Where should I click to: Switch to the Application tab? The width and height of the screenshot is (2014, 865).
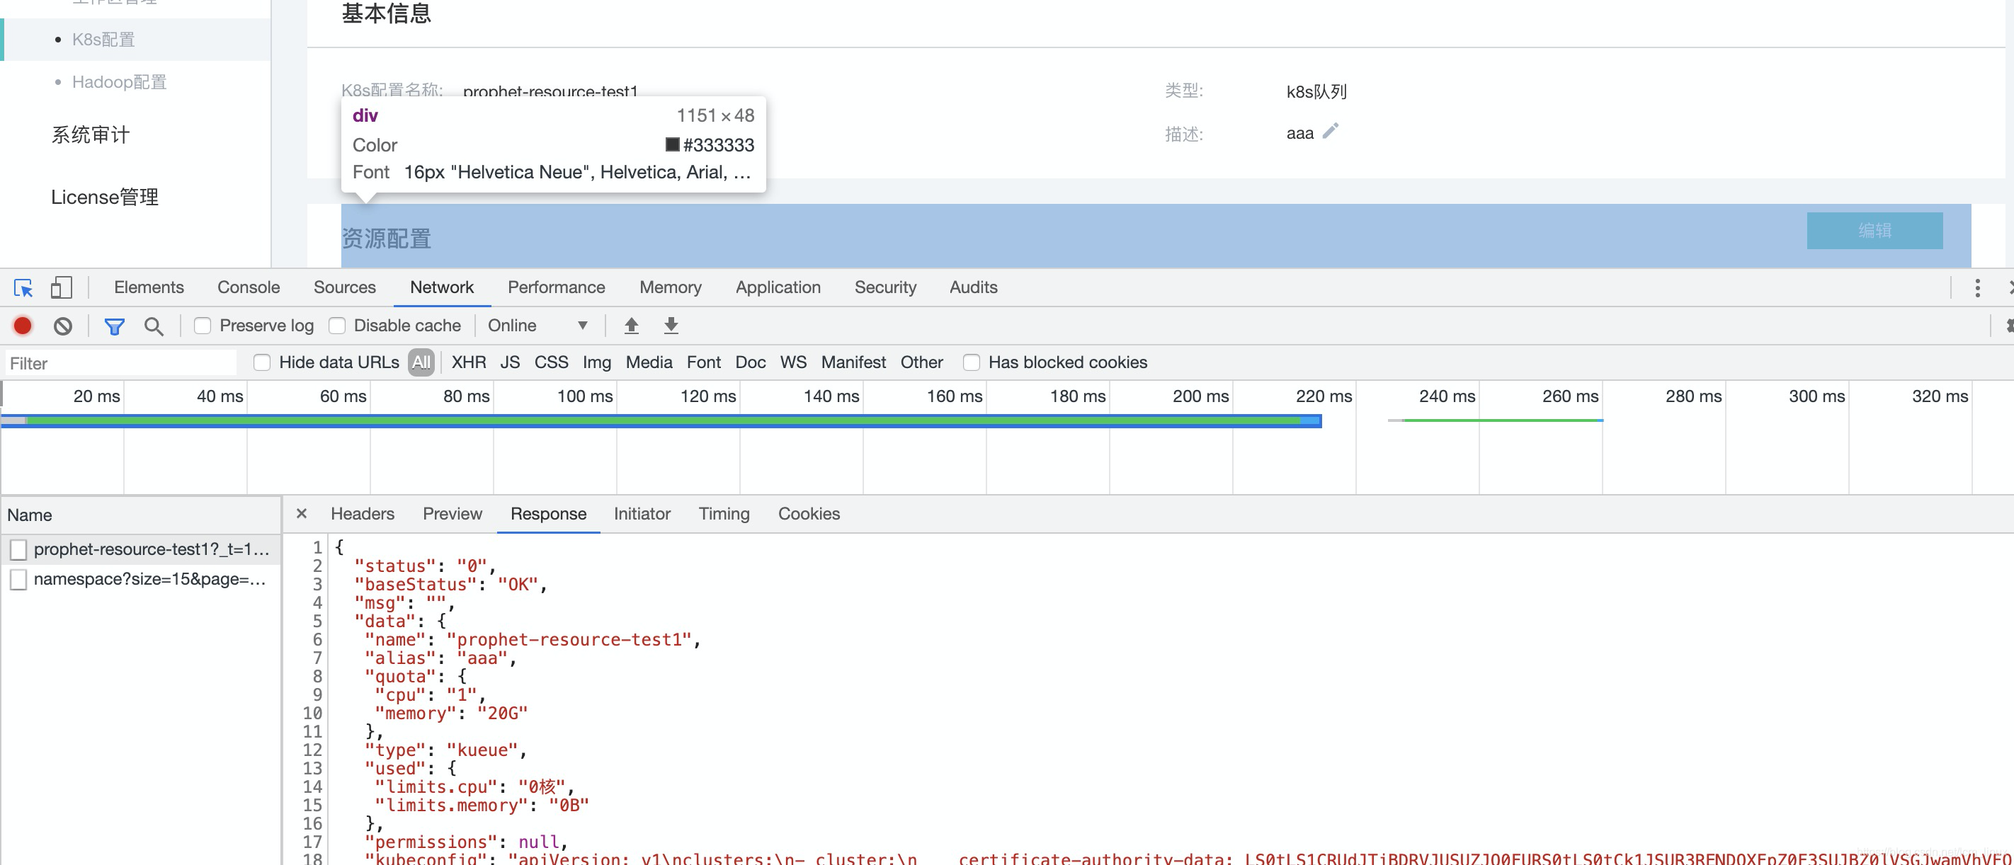(778, 287)
